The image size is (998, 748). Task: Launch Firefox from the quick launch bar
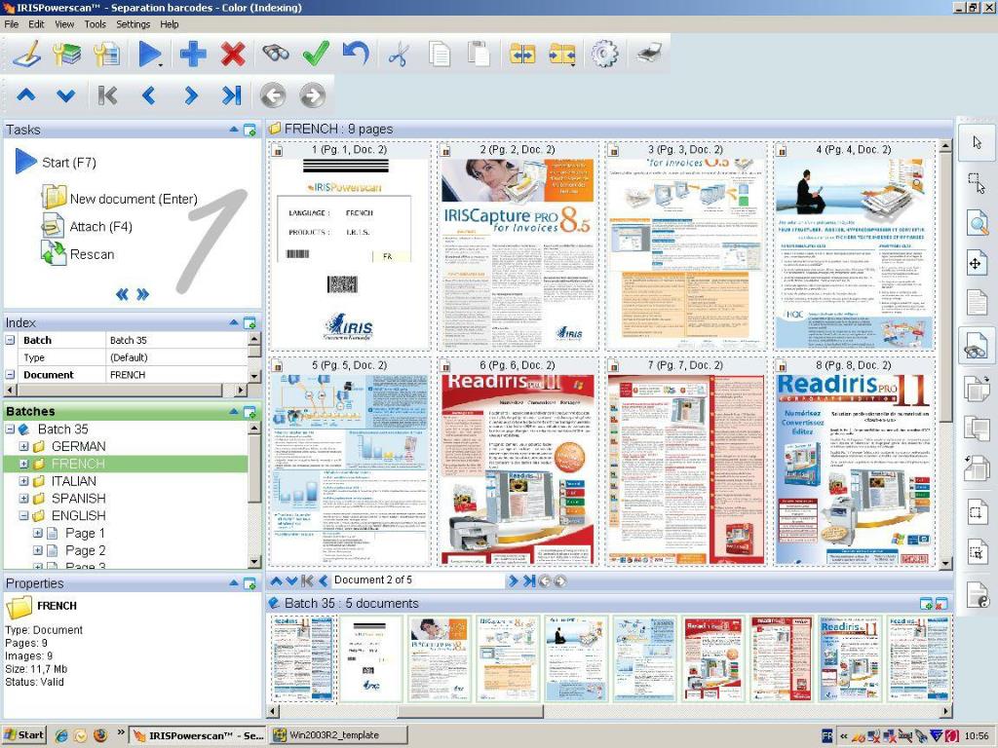pos(100,735)
